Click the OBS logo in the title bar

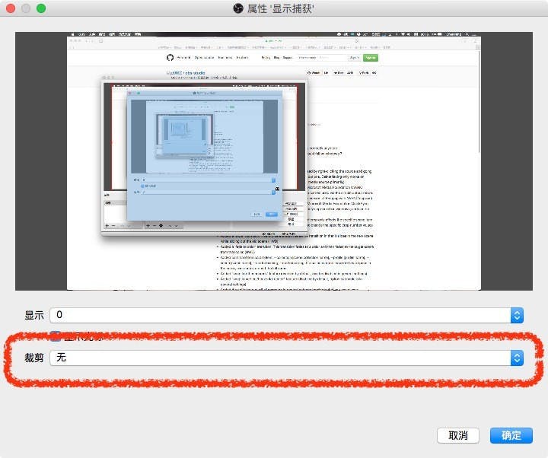[x=237, y=8]
